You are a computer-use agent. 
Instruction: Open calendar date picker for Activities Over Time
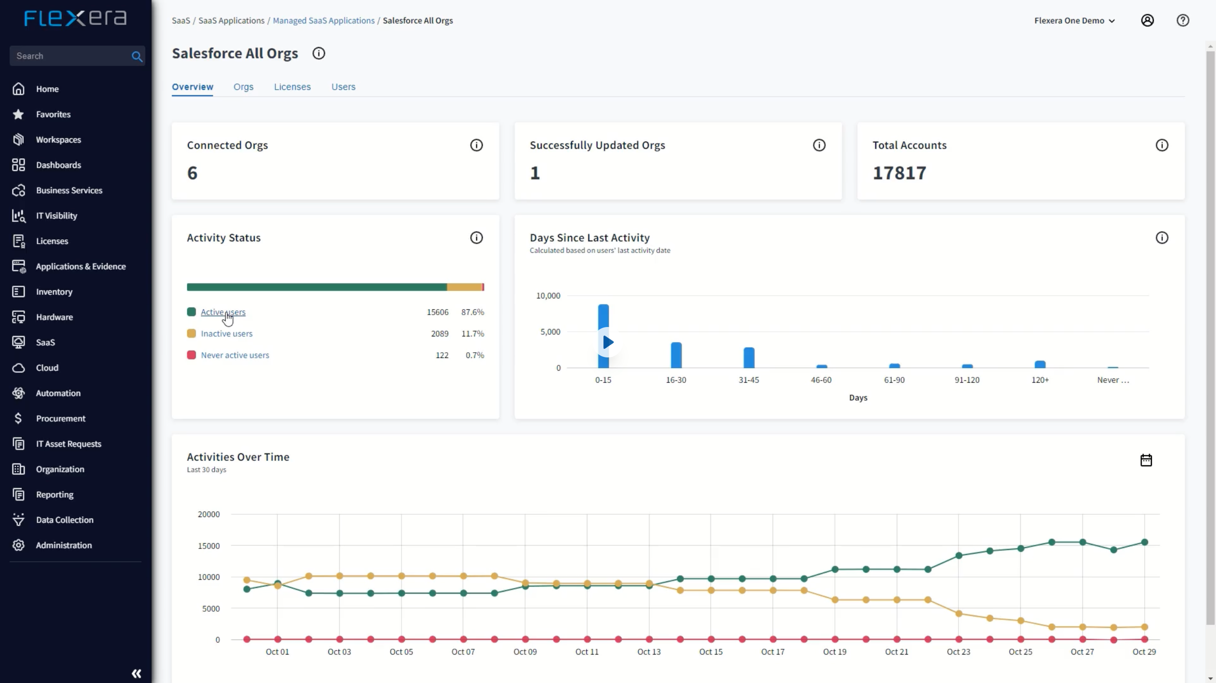coord(1146,460)
